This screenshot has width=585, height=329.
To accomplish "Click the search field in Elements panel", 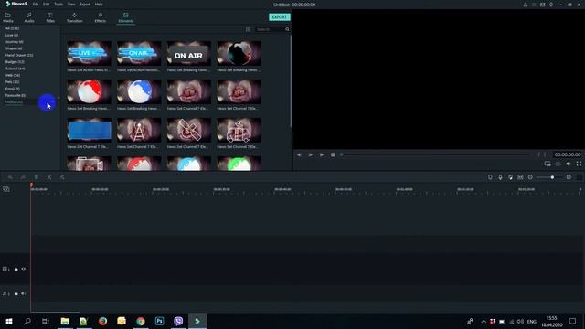I will coord(270,29).
